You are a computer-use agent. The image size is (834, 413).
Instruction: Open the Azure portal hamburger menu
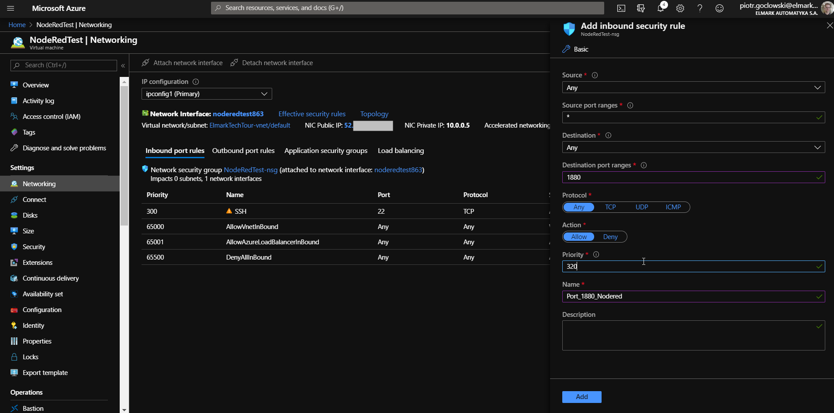(11, 8)
